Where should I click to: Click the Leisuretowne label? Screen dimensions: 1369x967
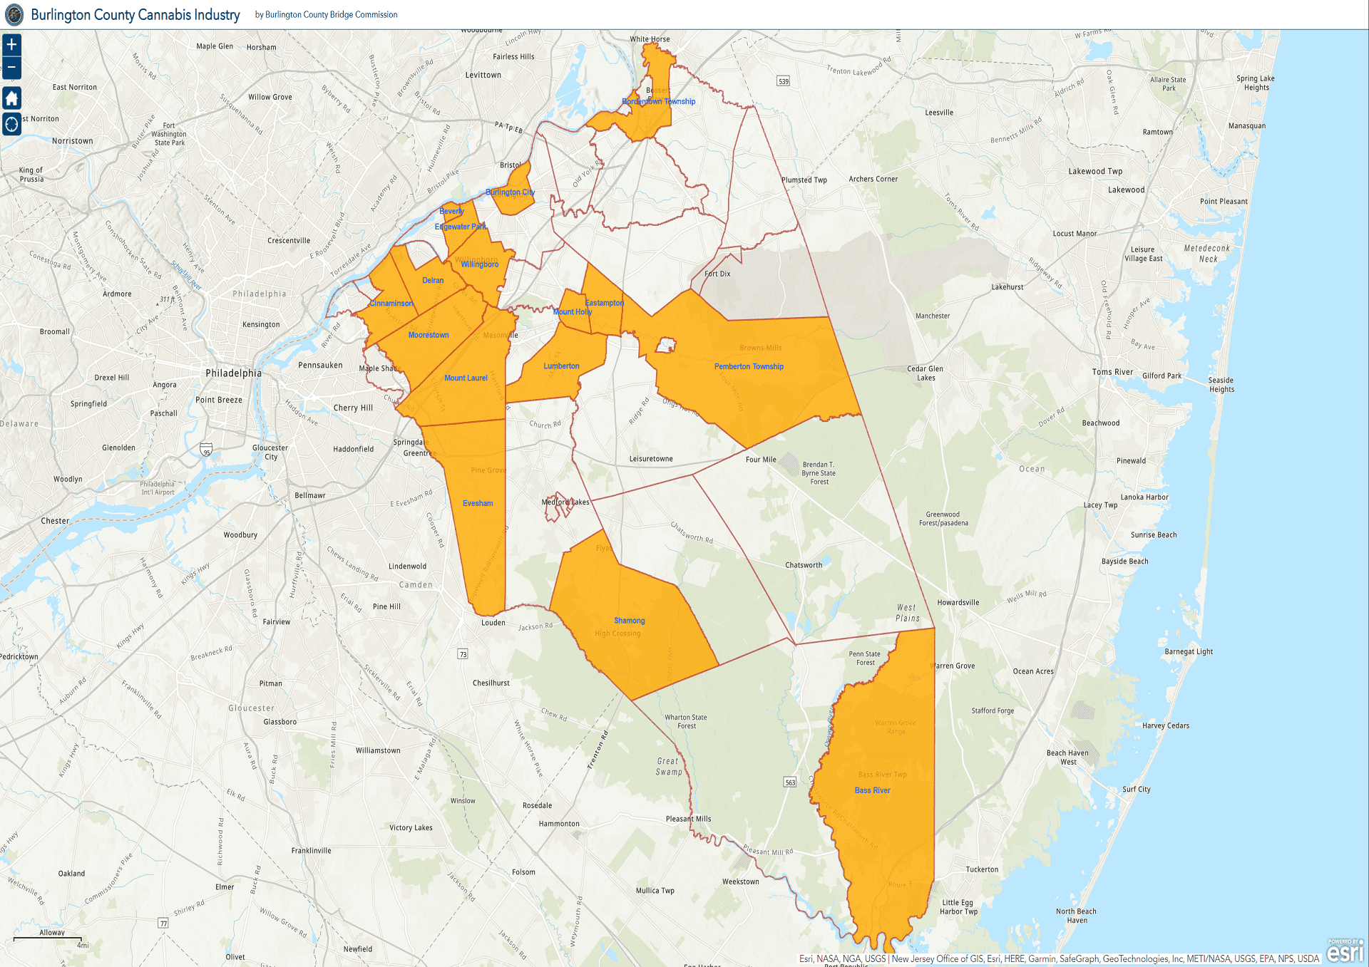[x=651, y=459]
